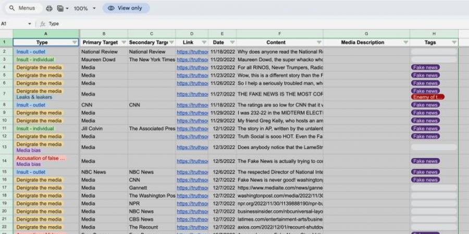Open filter on Link column
469x234 pixels.
tap(204, 43)
